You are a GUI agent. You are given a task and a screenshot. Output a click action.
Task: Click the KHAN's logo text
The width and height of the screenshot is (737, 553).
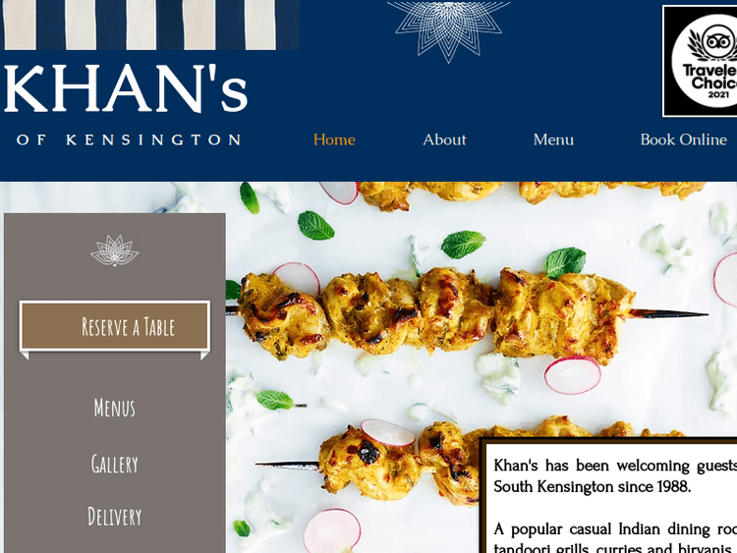tap(126, 89)
